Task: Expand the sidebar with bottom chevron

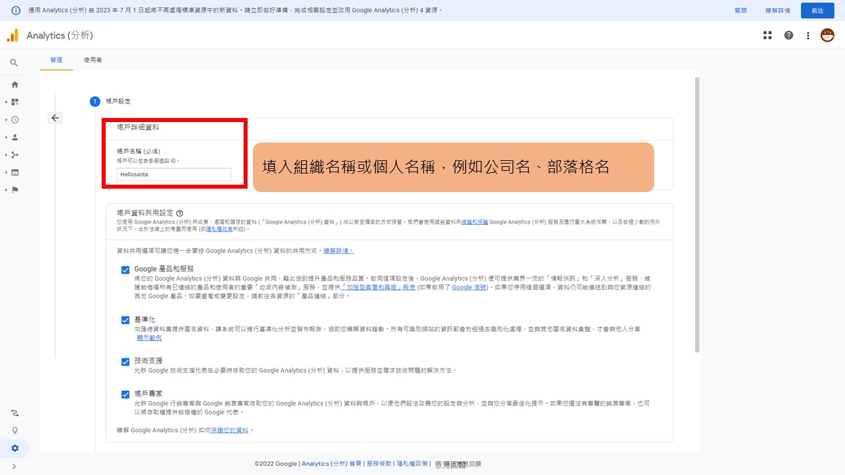Action: 15,466
